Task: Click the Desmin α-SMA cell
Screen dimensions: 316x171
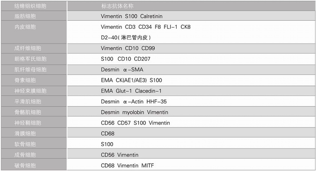Action: 191,70
